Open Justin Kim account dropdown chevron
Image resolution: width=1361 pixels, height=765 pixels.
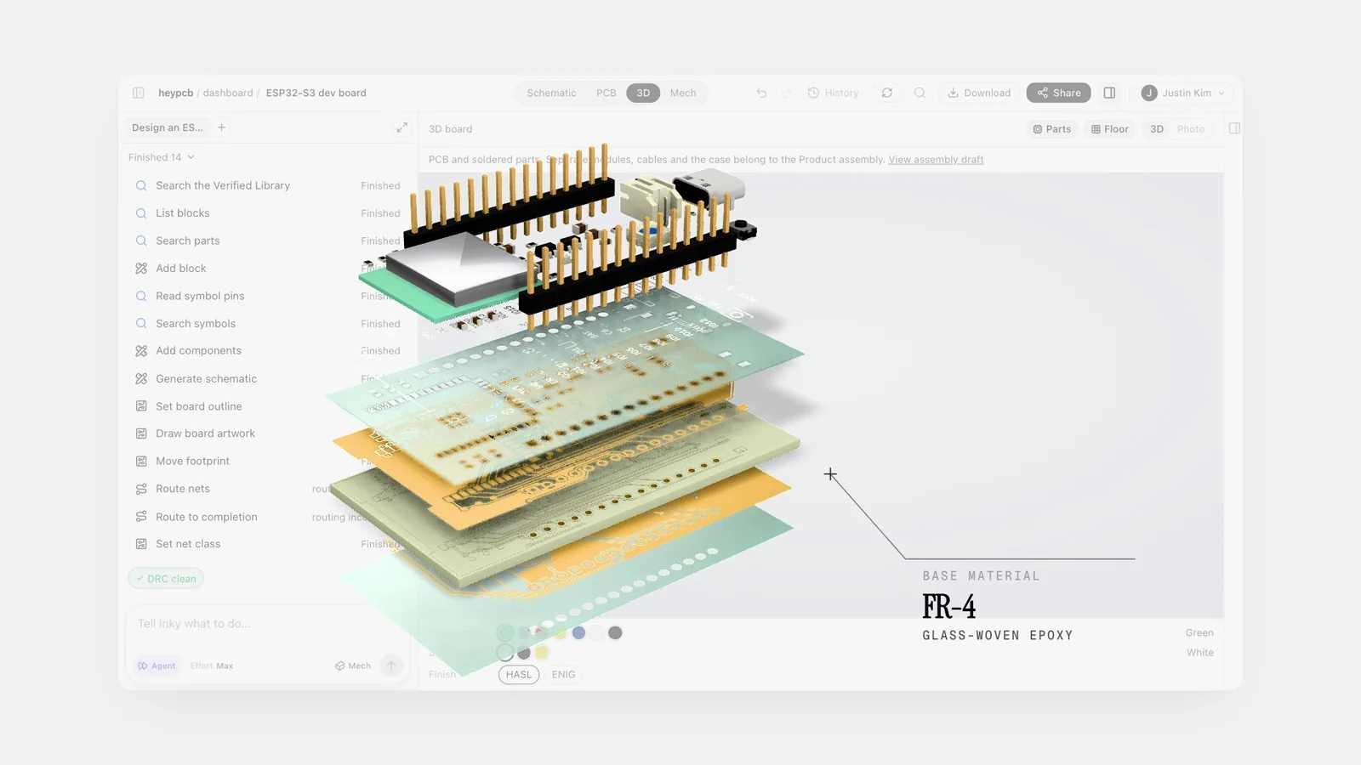pyautogui.click(x=1222, y=93)
